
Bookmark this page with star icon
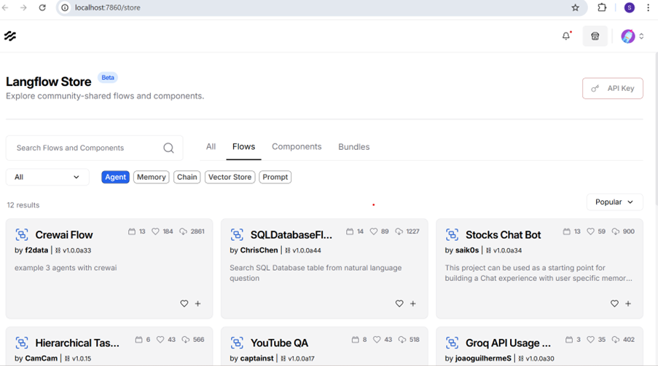click(x=576, y=7)
